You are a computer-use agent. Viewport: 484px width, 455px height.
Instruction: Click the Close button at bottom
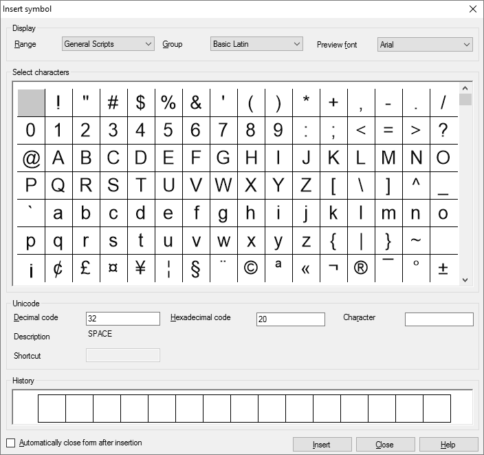385,445
